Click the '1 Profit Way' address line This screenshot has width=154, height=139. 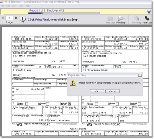(22, 70)
